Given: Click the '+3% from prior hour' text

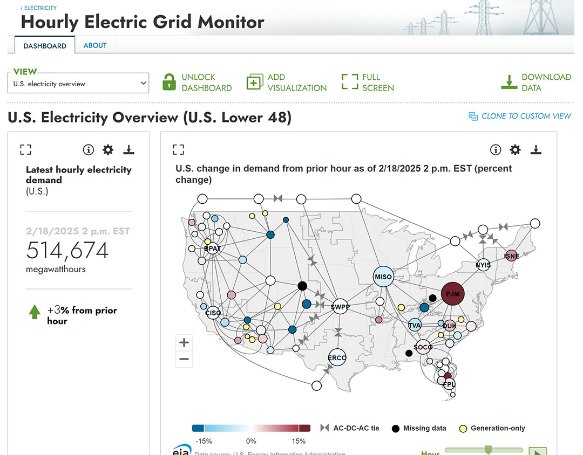Looking at the screenshot, I should [x=82, y=315].
